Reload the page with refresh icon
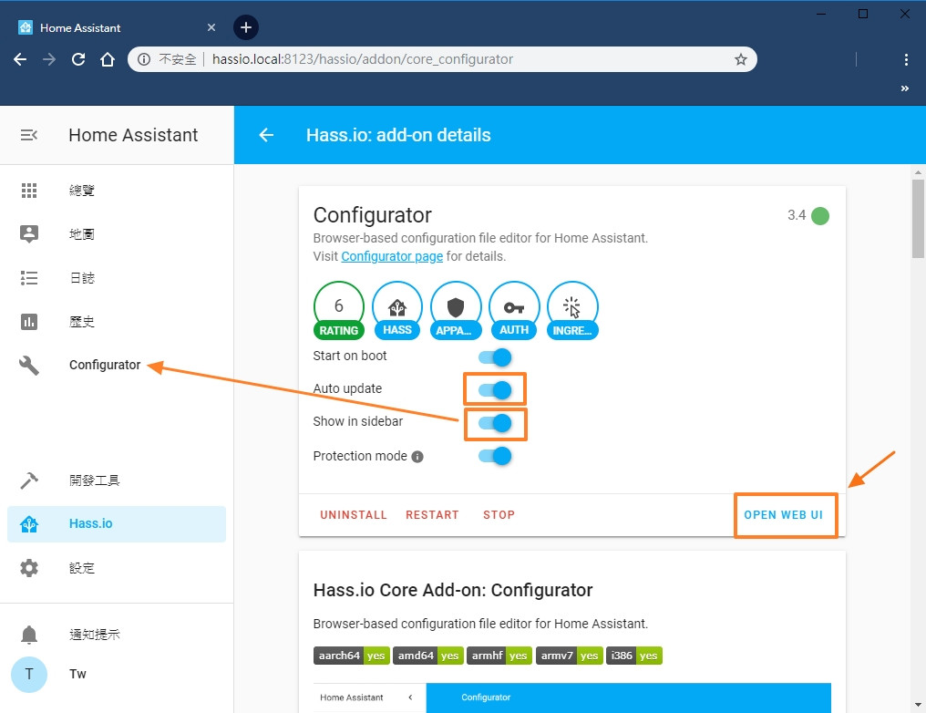 (x=78, y=59)
